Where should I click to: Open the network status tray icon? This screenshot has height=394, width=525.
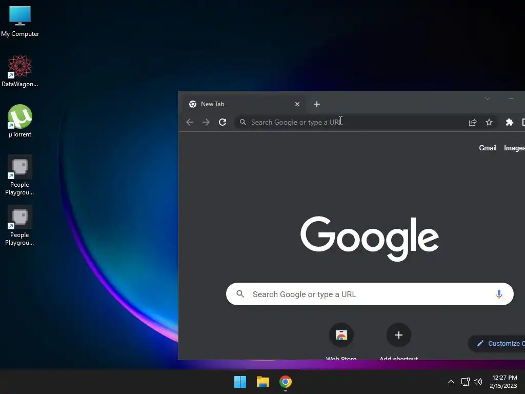click(x=465, y=382)
